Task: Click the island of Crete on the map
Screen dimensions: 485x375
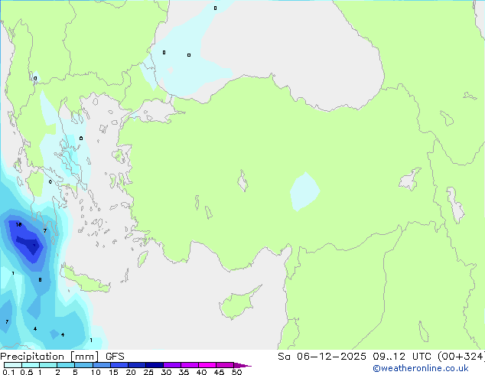Action: [x=85, y=280]
